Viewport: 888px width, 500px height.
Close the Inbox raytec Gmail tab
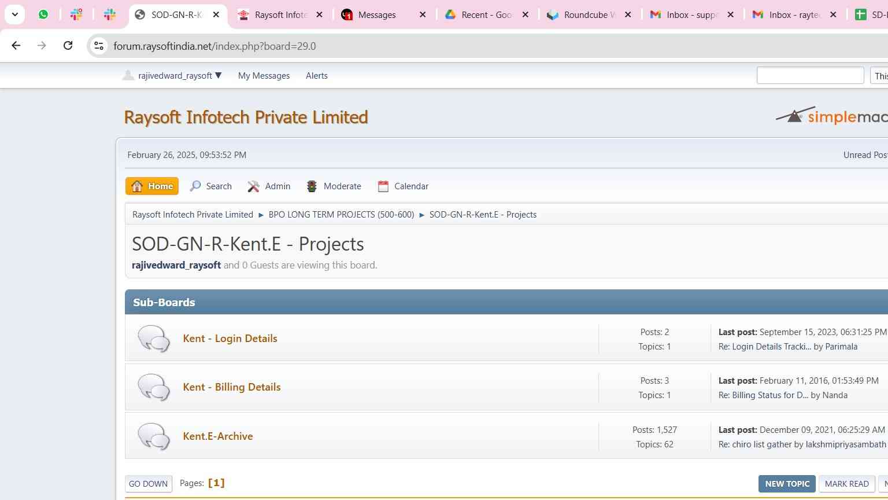point(833,14)
